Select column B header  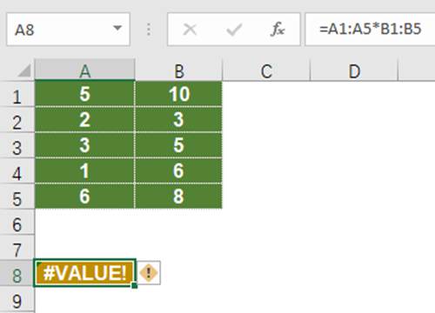(179, 70)
